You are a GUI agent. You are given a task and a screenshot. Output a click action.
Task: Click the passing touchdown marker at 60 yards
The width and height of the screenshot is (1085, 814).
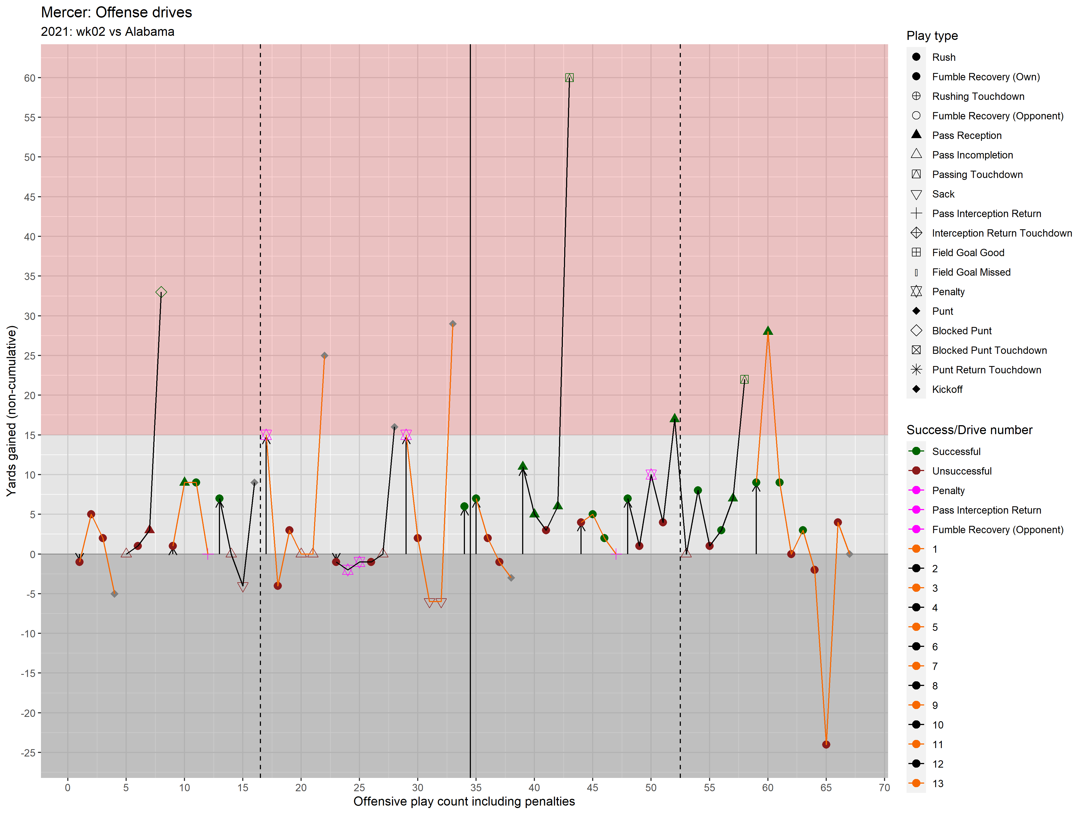click(x=569, y=78)
